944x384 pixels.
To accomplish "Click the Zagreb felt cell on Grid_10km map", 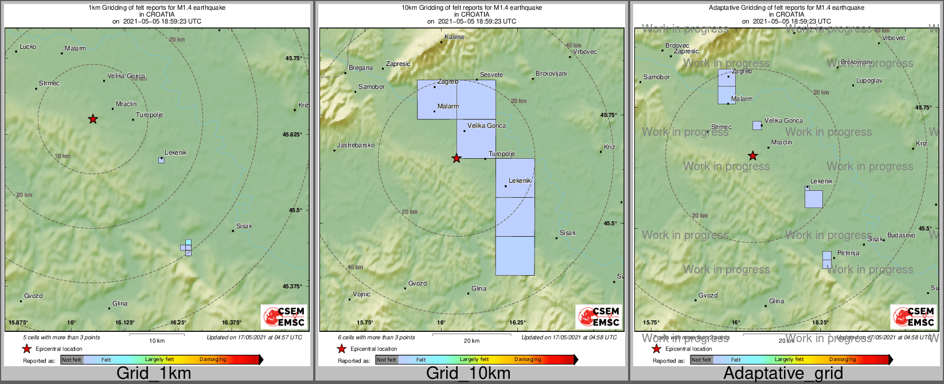I will (437, 100).
